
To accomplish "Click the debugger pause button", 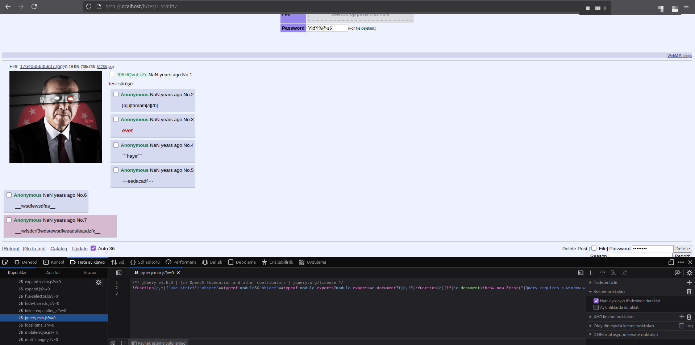I will [x=592, y=273].
